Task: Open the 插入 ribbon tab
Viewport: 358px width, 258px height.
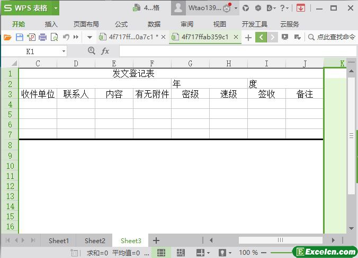Action: (51, 24)
